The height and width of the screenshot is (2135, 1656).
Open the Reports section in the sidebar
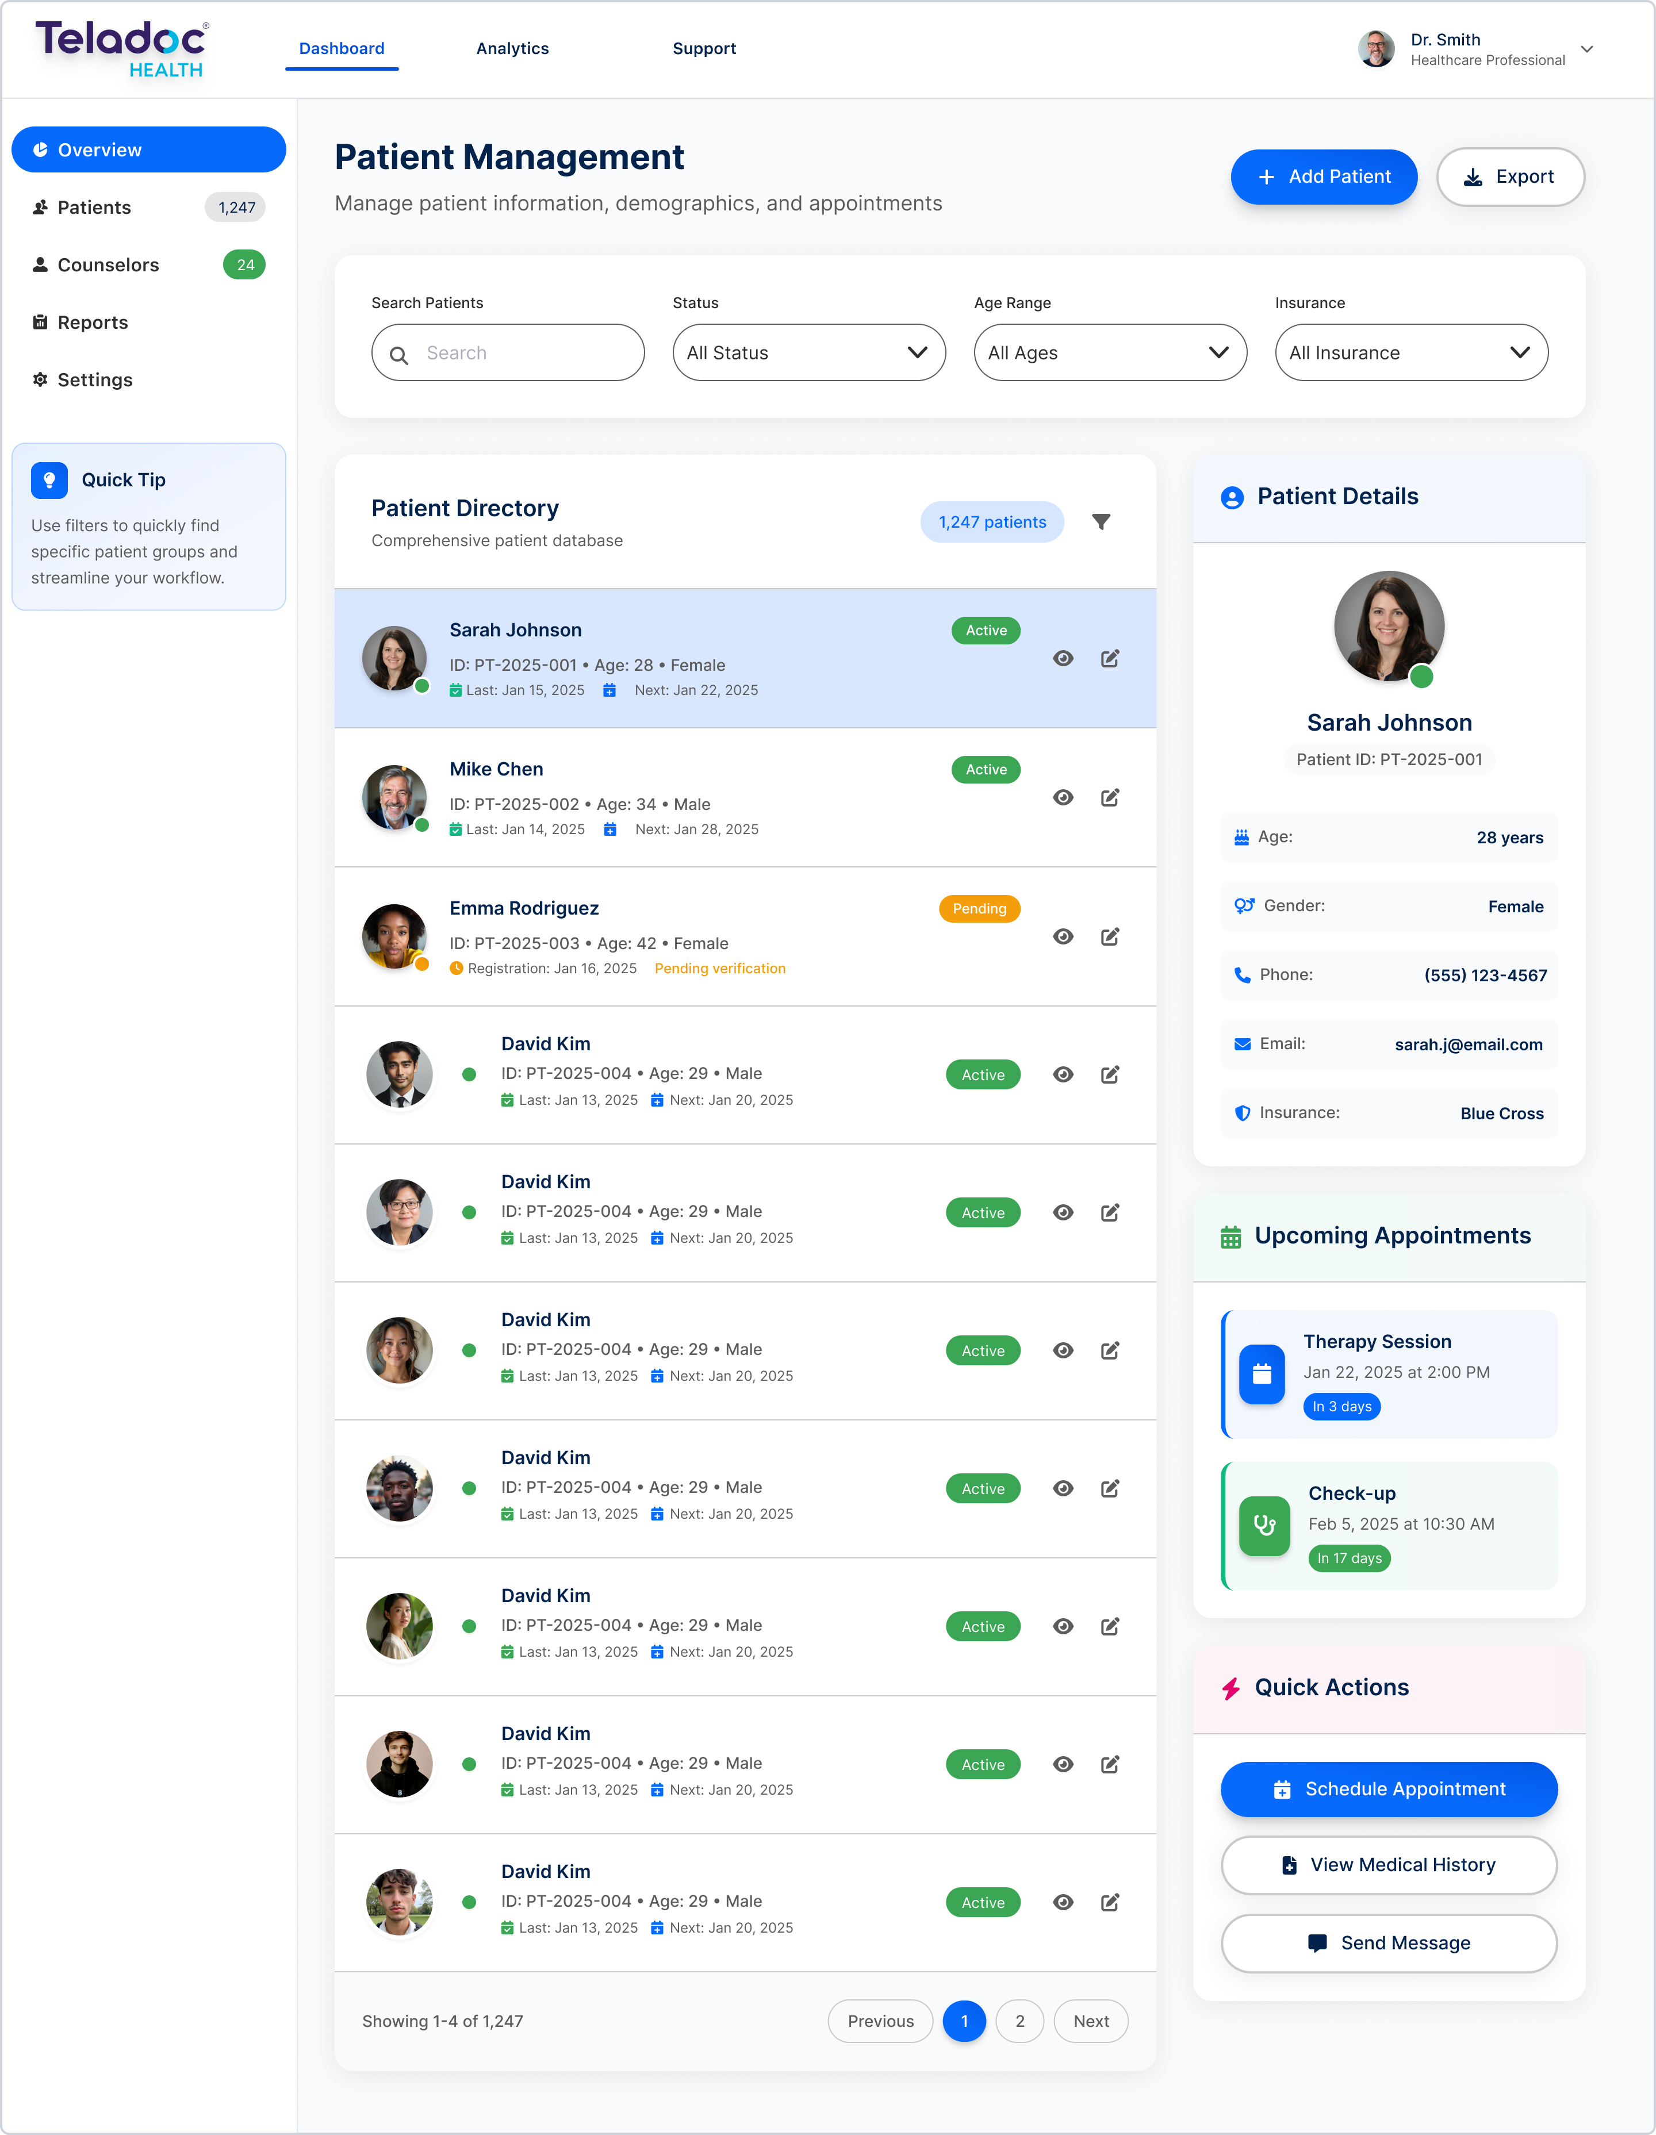(92, 321)
